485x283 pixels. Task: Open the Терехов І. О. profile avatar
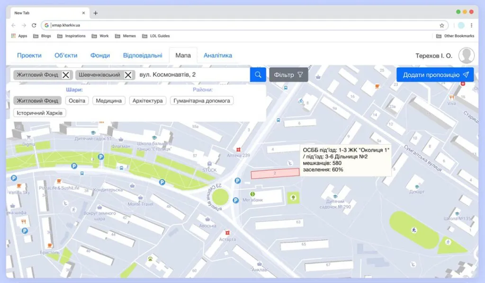467,55
